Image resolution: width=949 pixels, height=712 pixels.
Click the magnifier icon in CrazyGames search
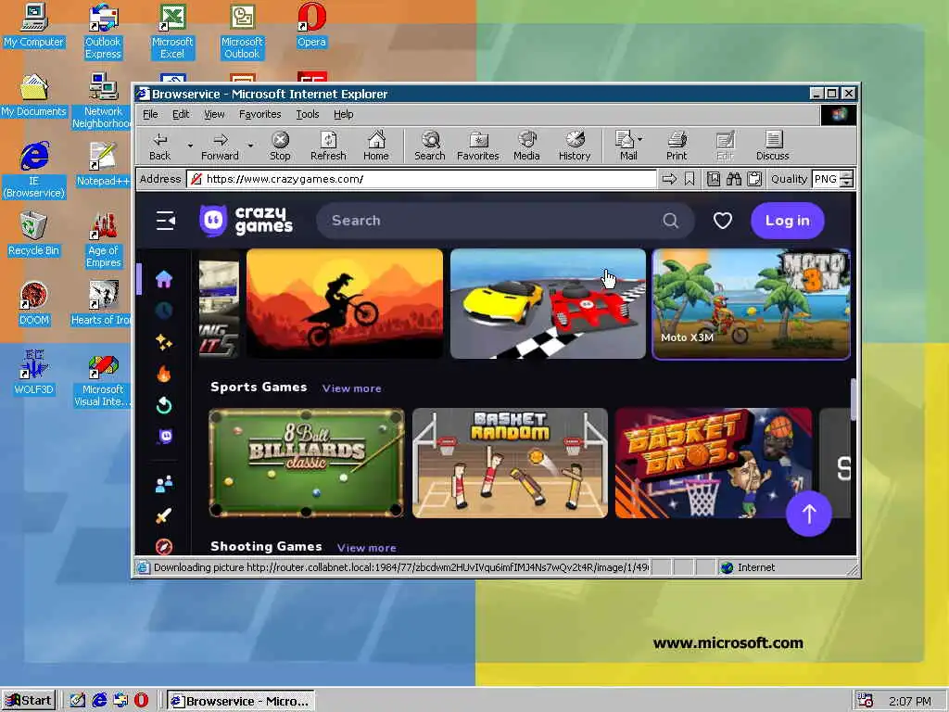[670, 221]
